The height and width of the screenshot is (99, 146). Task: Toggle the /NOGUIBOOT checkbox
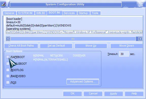click(8, 64)
